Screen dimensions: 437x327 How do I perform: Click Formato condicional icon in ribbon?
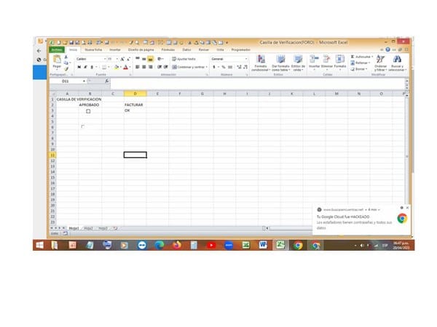pyautogui.click(x=260, y=60)
